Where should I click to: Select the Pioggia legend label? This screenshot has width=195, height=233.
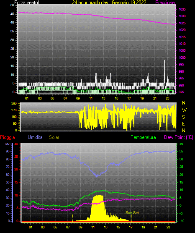point(8,137)
